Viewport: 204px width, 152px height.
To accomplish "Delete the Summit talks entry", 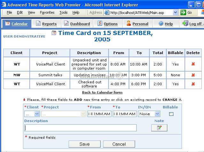I will 193,75.
